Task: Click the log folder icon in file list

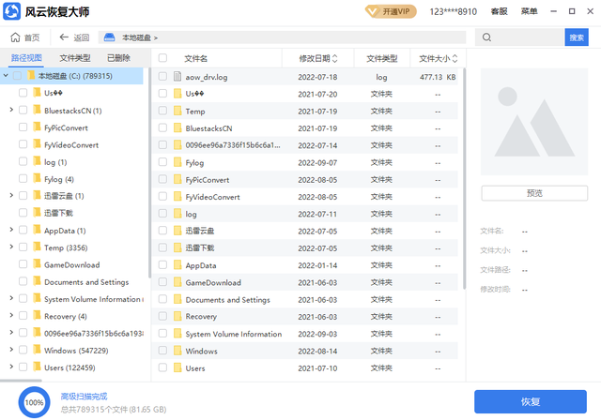Action: pos(177,214)
